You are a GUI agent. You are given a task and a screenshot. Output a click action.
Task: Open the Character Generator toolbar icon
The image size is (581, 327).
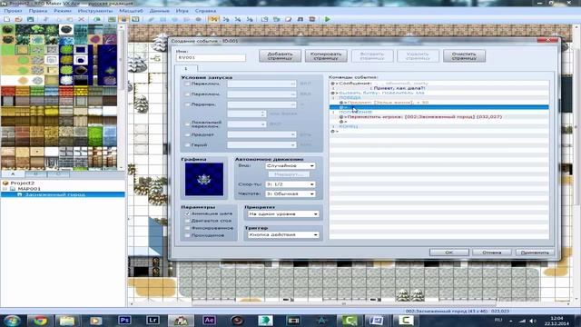point(312,19)
